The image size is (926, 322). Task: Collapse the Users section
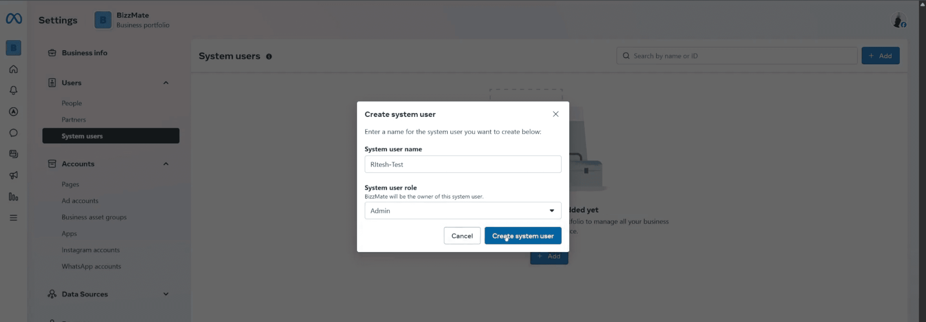pyautogui.click(x=166, y=83)
